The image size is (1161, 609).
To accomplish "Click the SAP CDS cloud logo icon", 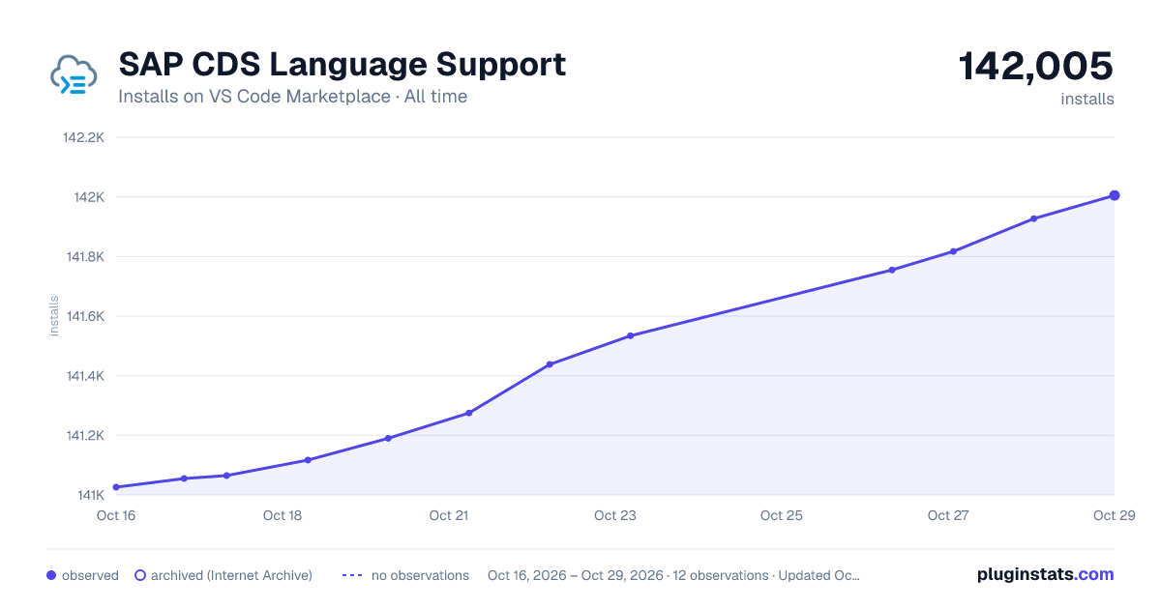I will pyautogui.click(x=74, y=76).
